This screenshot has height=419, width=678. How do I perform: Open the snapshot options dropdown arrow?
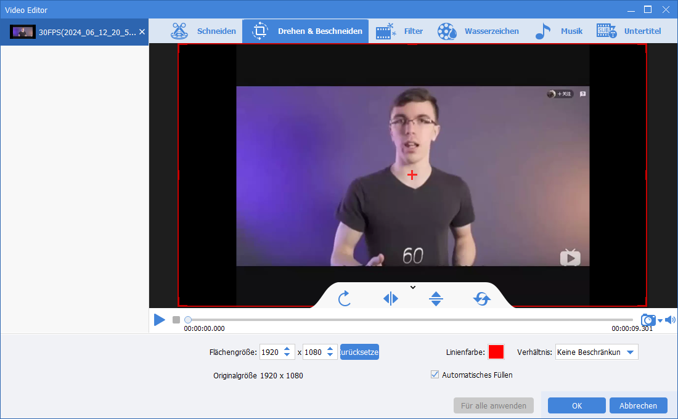660,321
